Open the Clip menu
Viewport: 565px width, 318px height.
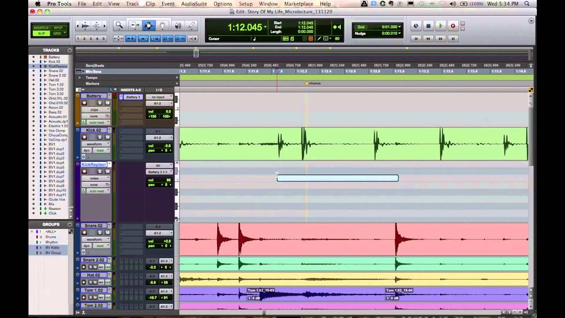click(151, 4)
